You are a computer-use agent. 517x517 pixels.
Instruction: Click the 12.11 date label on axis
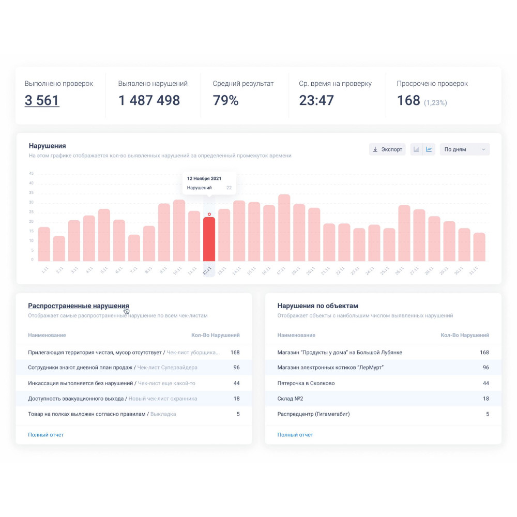pyautogui.click(x=207, y=270)
